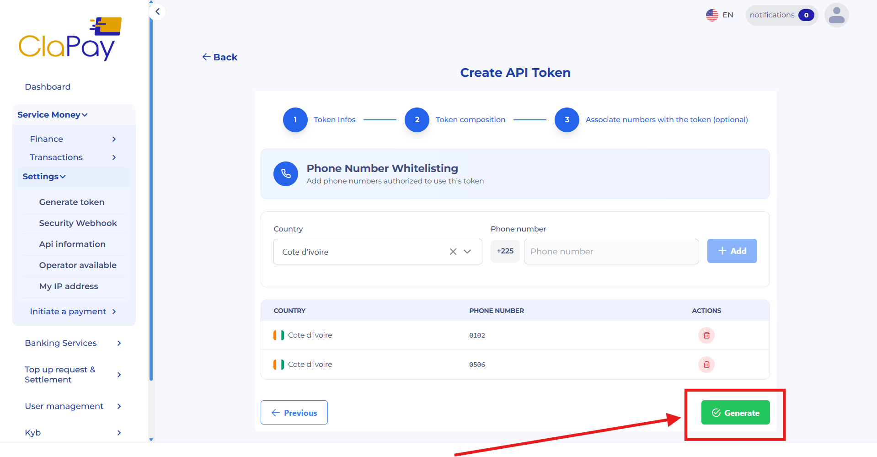Select Generate token in sidebar

72,202
